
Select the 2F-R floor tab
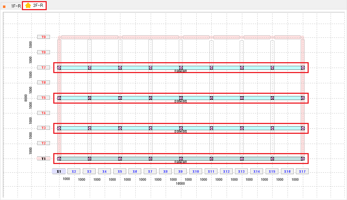[38, 5]
